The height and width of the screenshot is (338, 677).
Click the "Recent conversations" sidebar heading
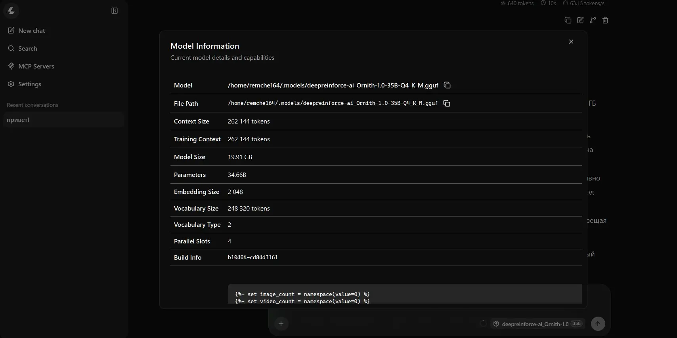[33, 105]
